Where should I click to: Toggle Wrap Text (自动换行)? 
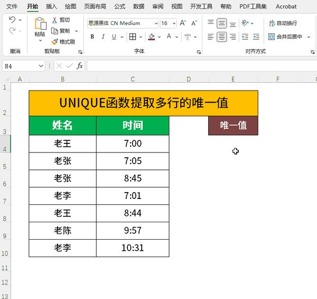point(283,23)
